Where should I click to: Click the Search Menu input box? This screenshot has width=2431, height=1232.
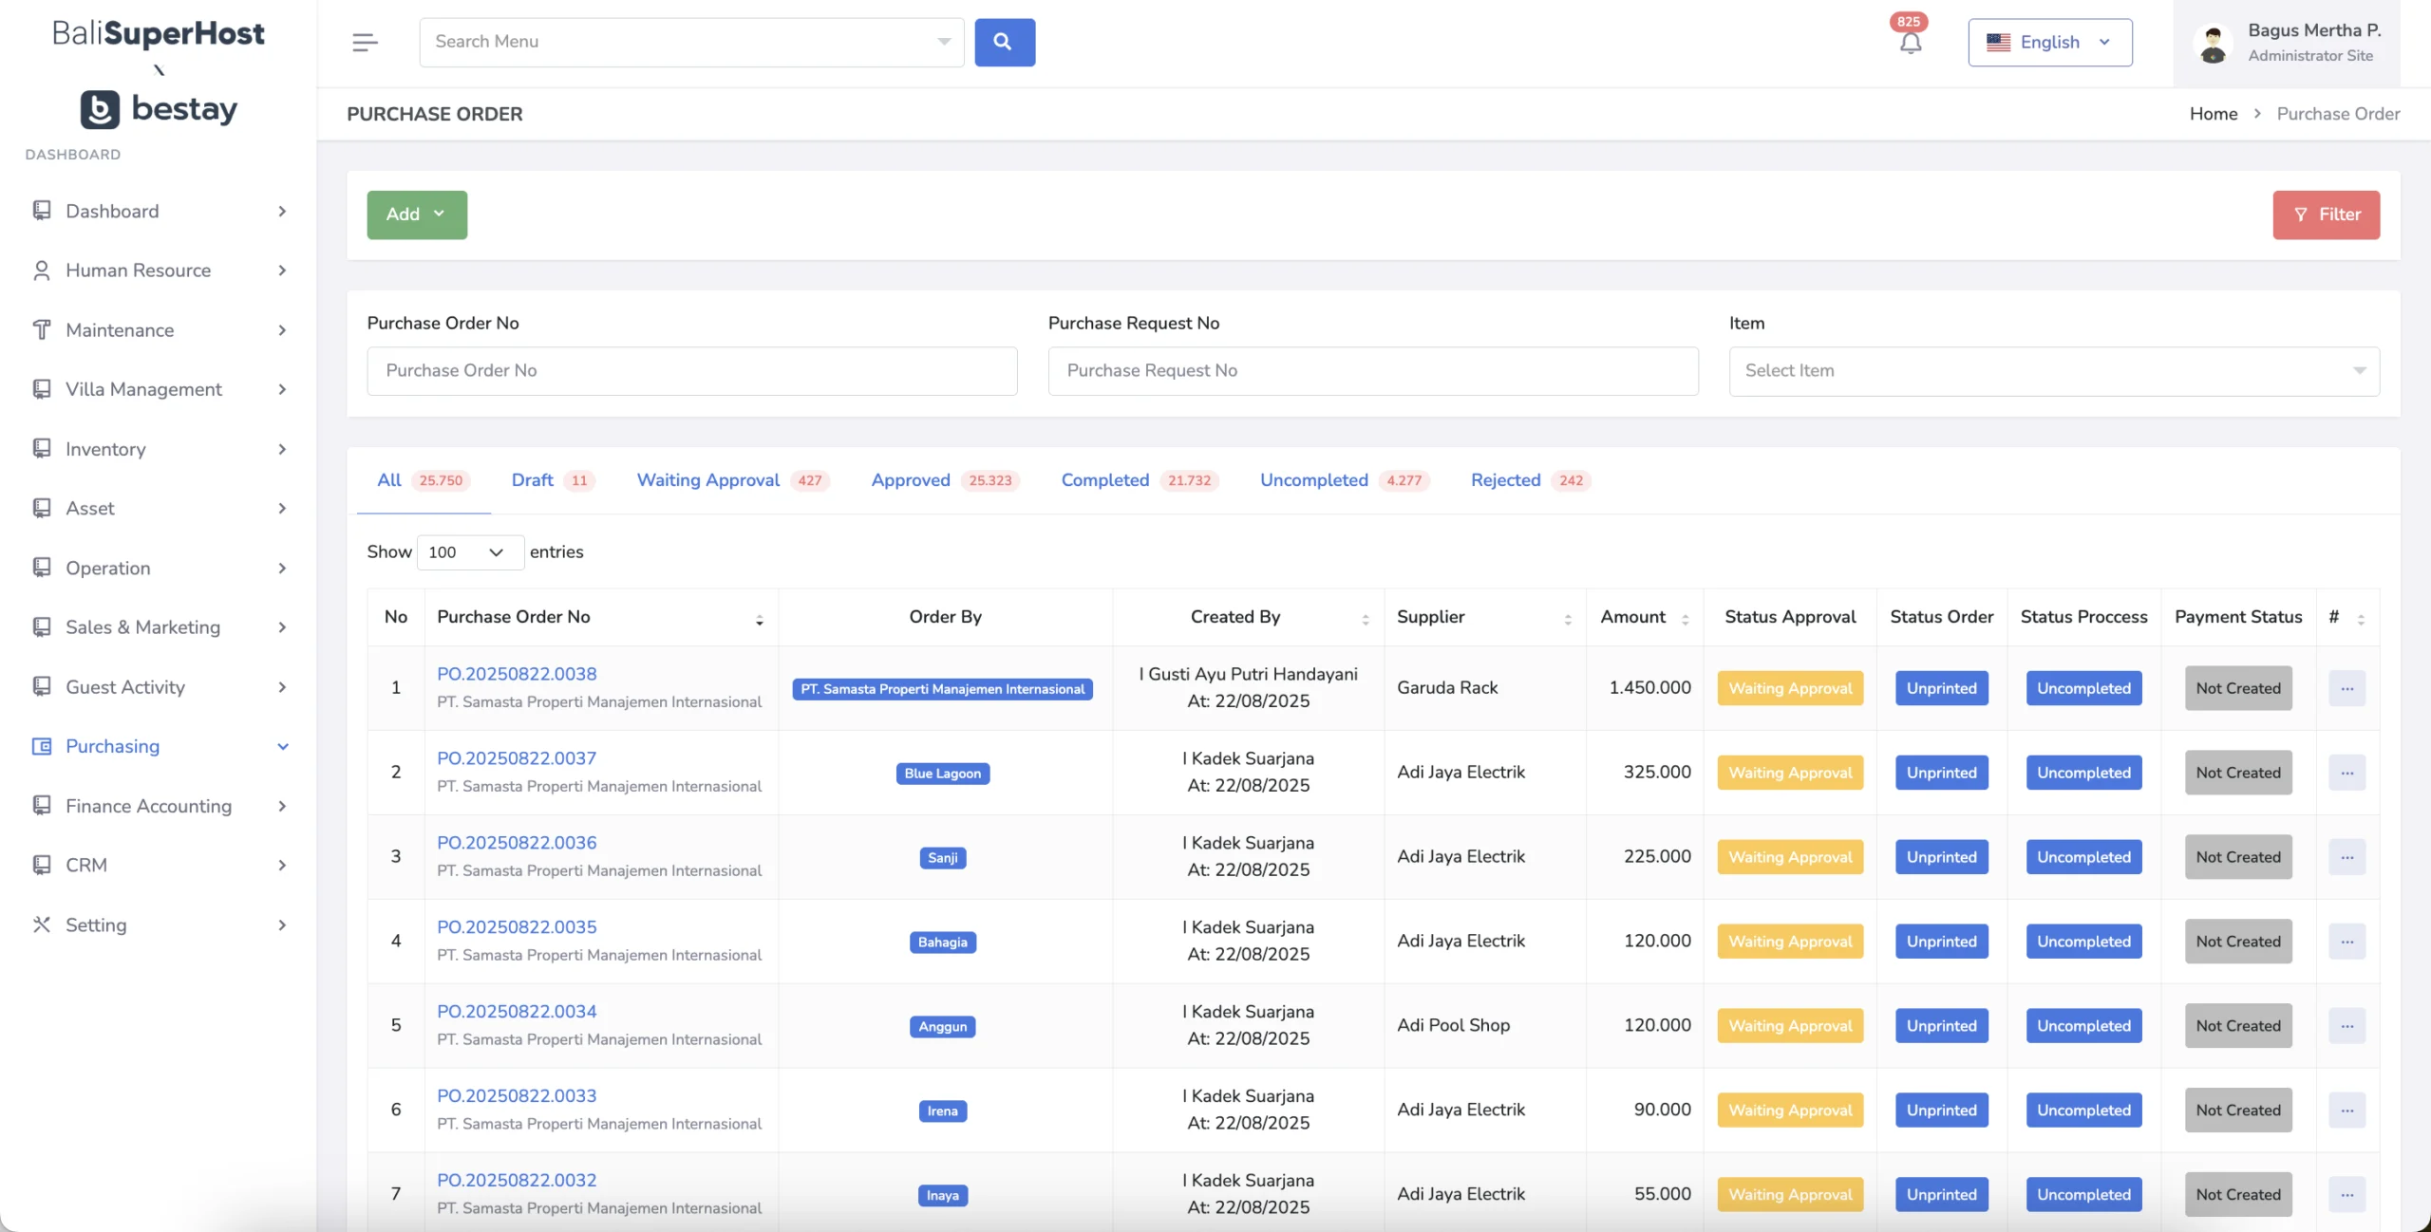point(691,42)
